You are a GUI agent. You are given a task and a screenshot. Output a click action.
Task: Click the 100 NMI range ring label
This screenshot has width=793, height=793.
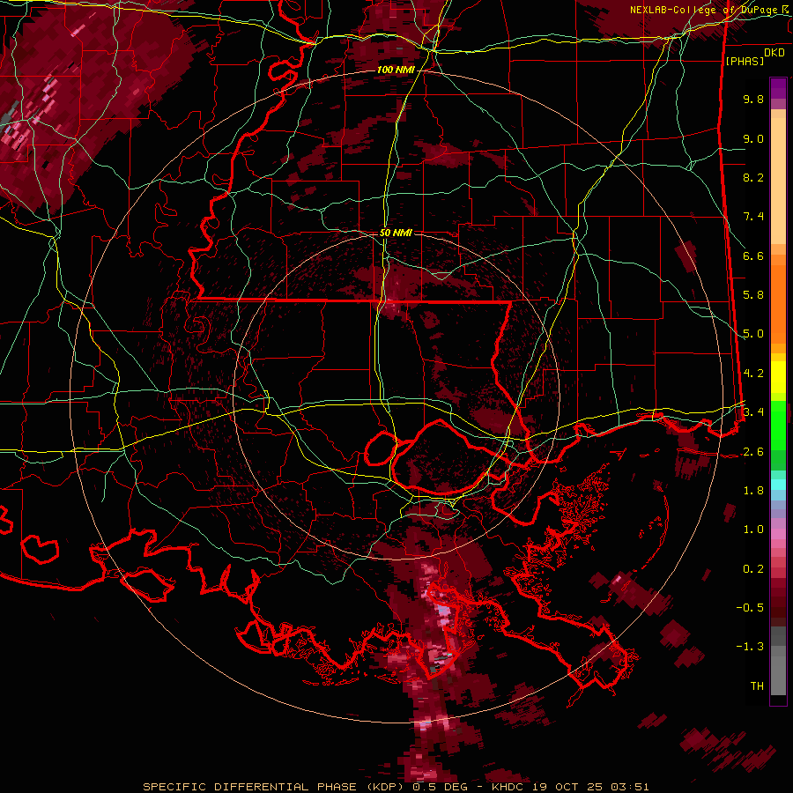click(x=395, y=70)
